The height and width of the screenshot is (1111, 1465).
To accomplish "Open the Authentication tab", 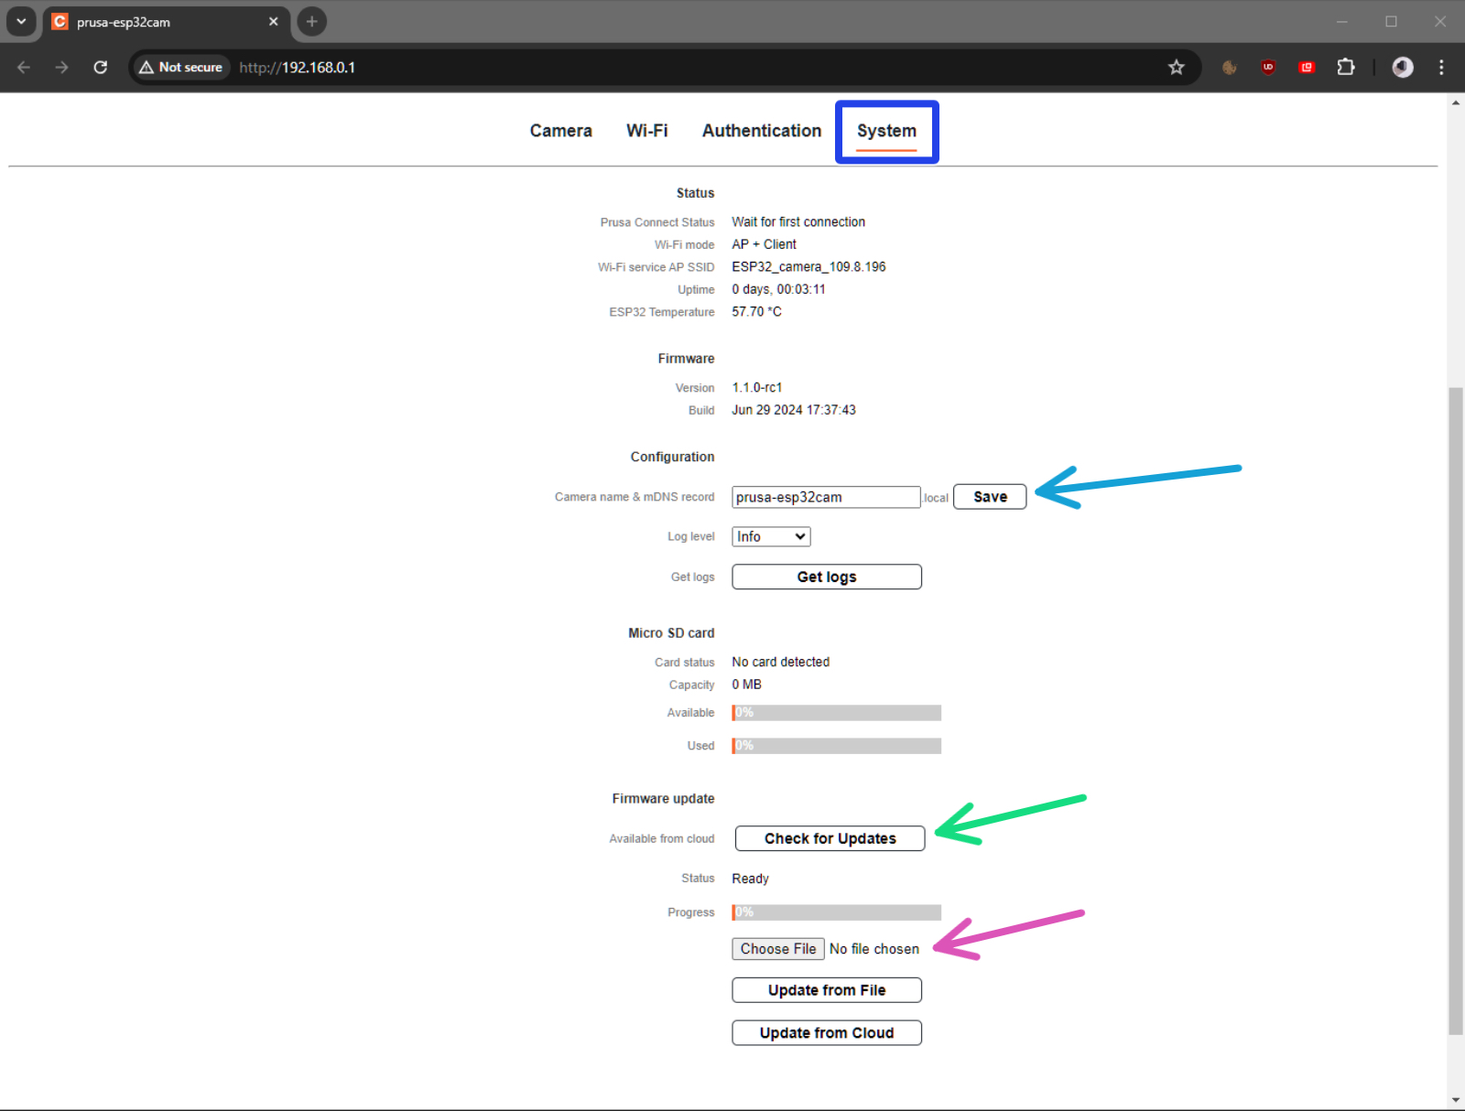I will pyautogui.click(x=762, y=131).
